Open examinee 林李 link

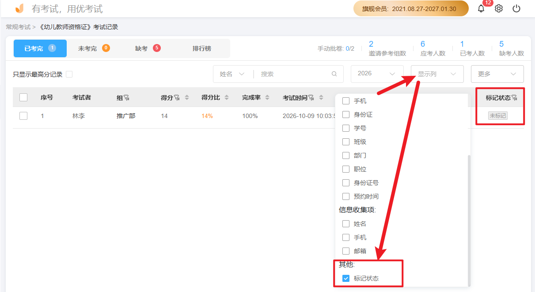pos(79,116)
